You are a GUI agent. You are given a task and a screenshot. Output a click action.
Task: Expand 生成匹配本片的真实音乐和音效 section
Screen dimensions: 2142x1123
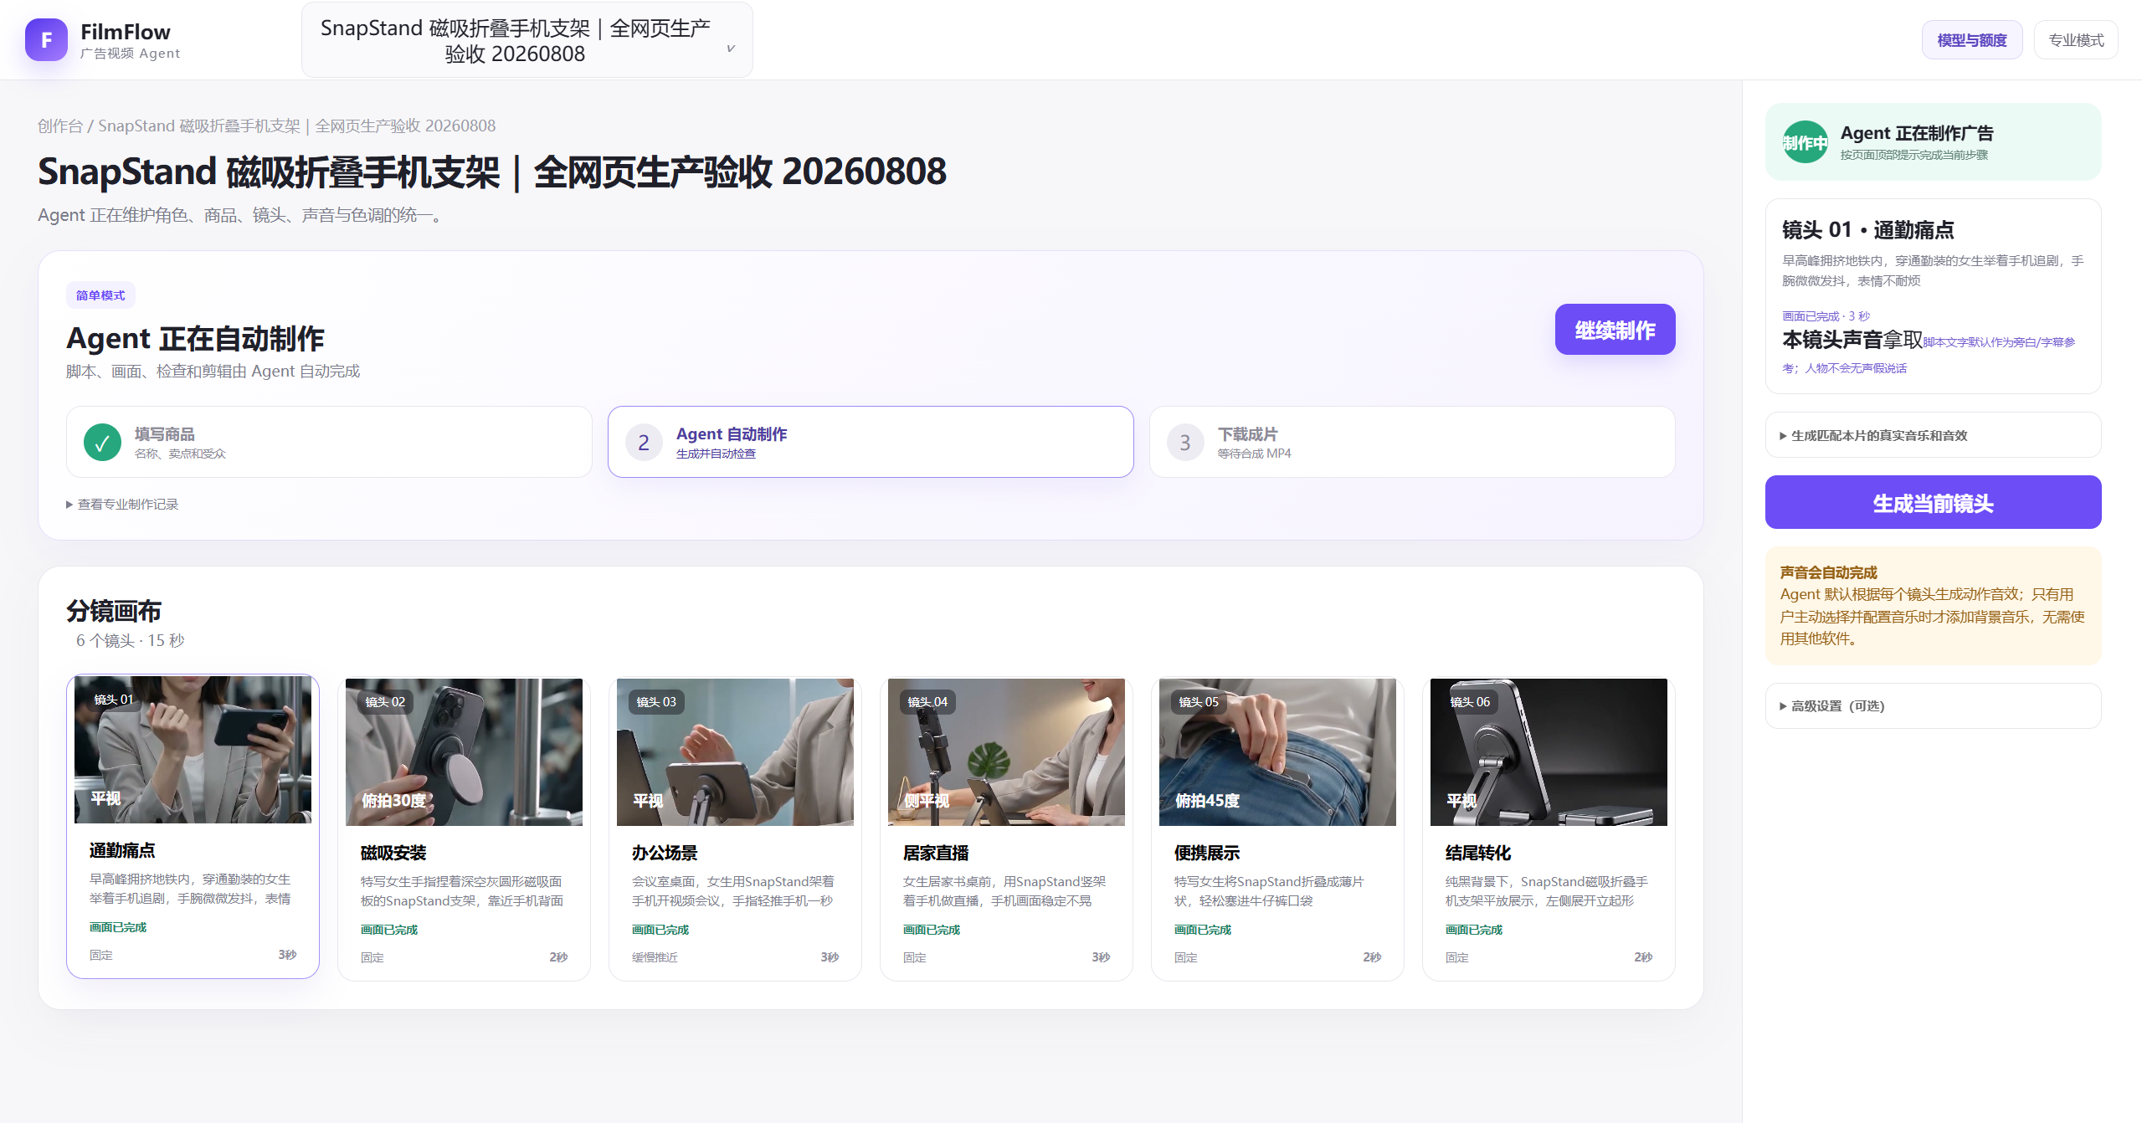click(x=1933, y=435)
